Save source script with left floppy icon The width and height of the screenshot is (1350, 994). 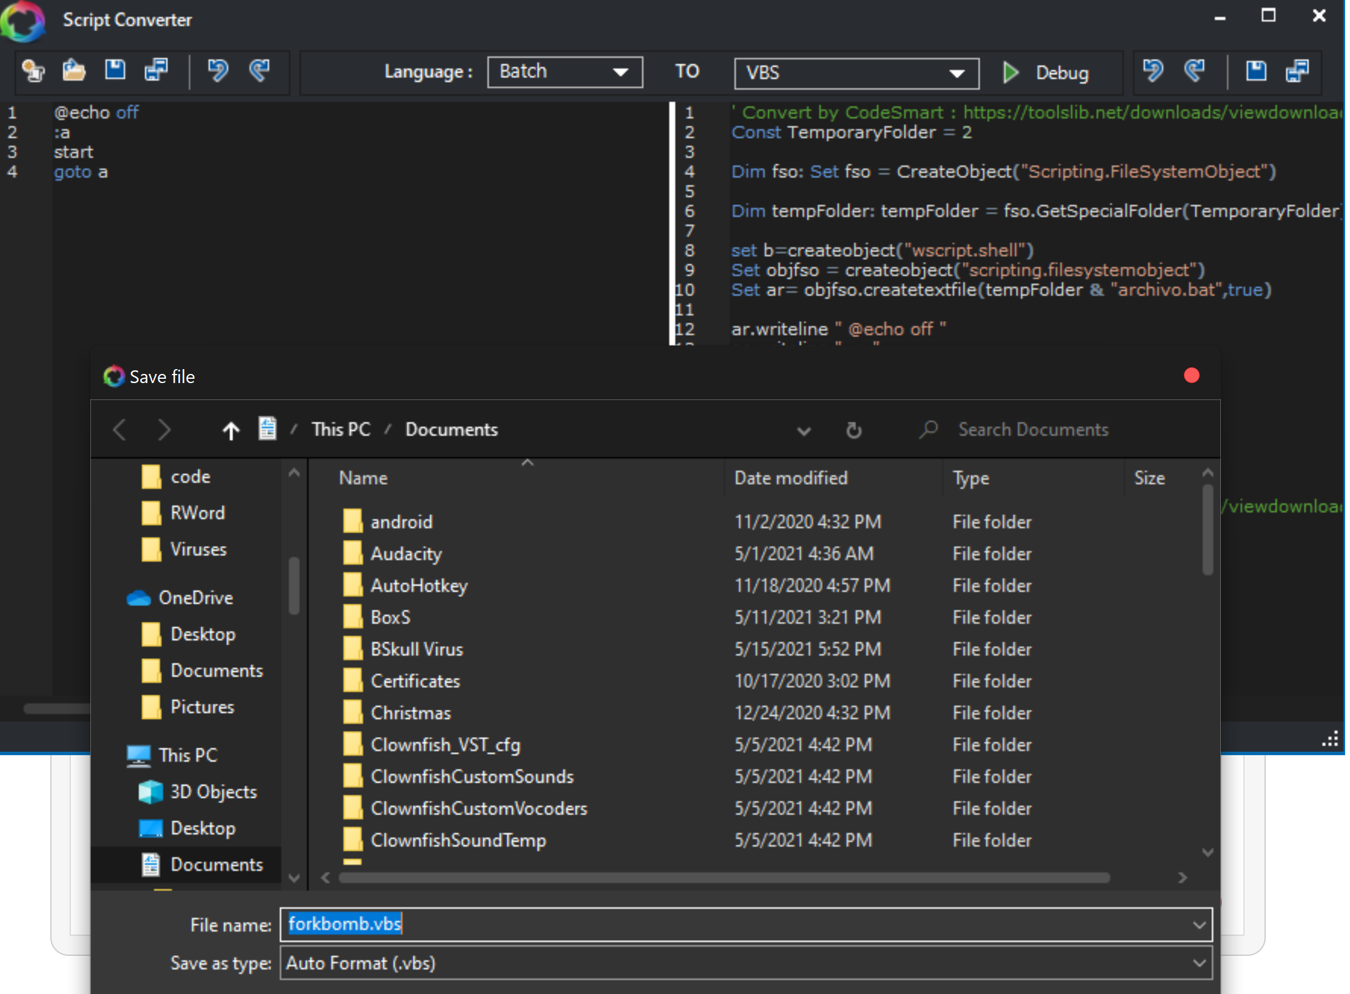(115, 71)
